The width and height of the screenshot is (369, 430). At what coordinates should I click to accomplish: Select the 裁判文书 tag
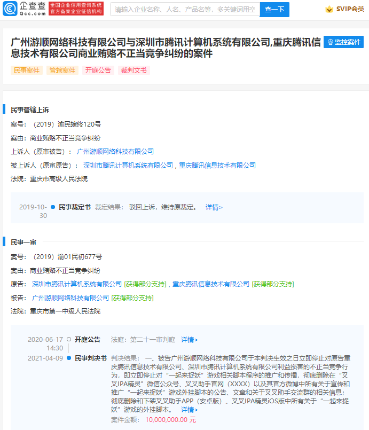pos(134,70)
